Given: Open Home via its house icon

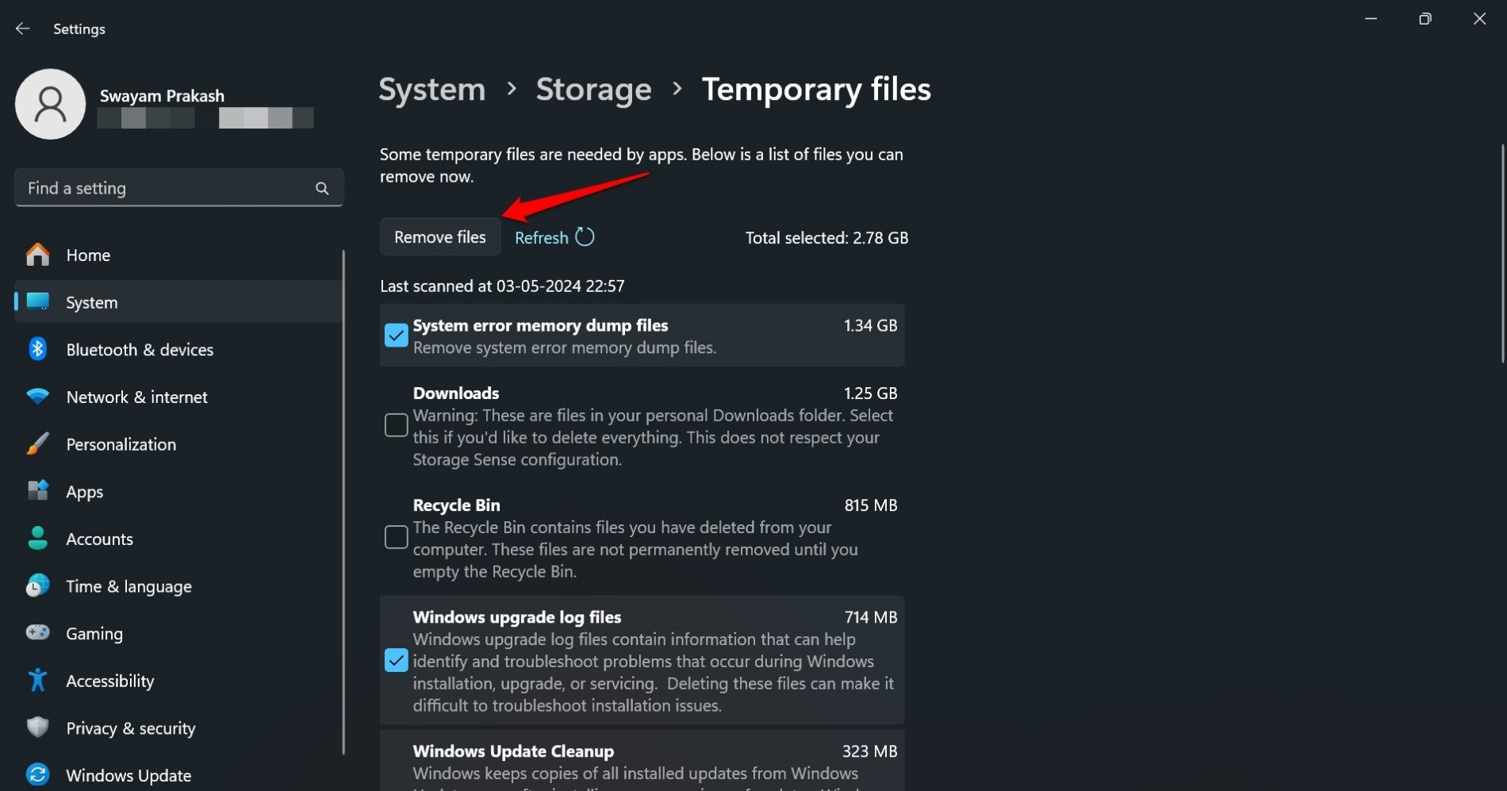Looking at the screenshot, I should [37, 255].
